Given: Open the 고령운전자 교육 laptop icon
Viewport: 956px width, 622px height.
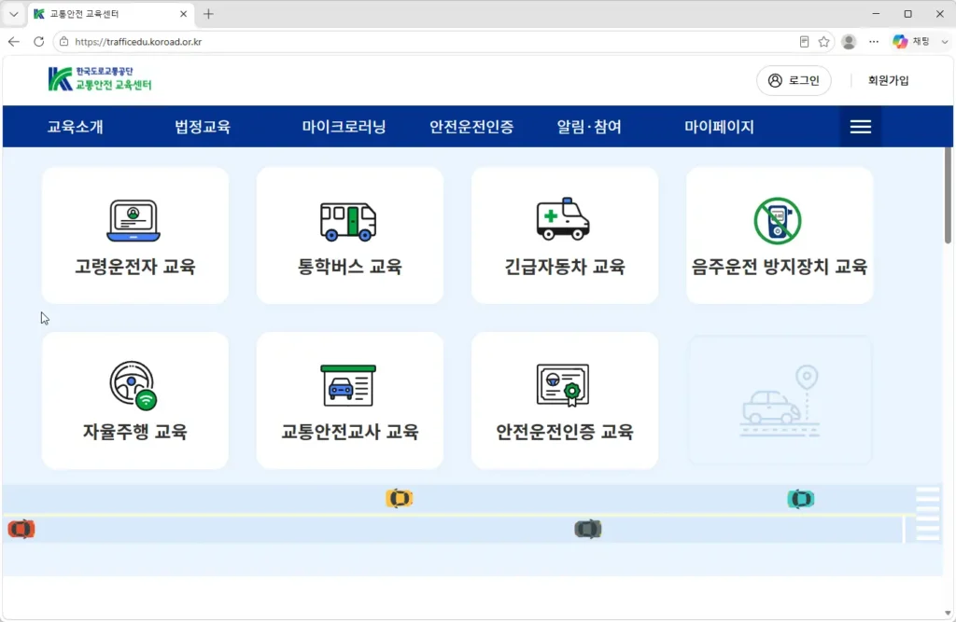Looking at the screenshot, I should (x=134, y=220).
